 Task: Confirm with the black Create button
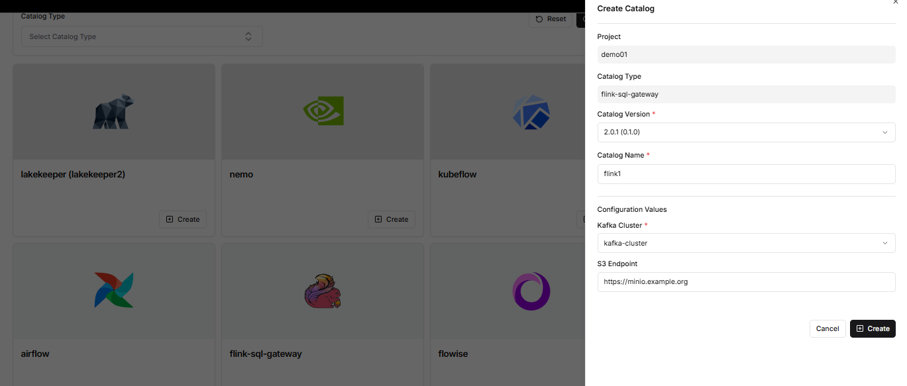point(873,328)
